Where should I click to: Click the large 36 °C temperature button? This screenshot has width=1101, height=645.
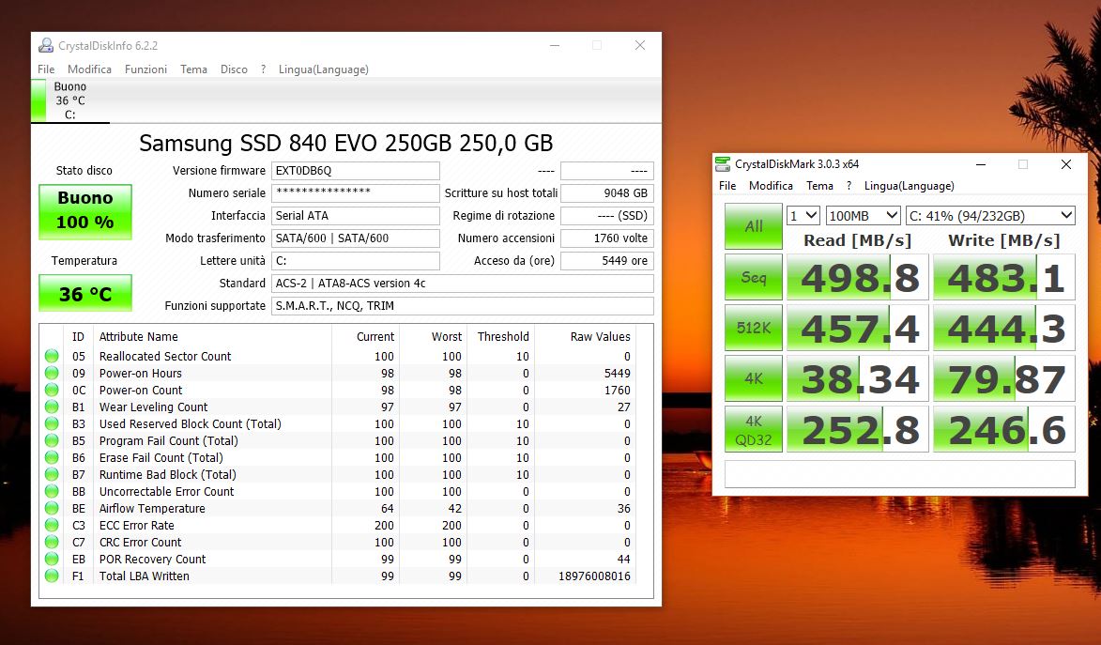85,292
